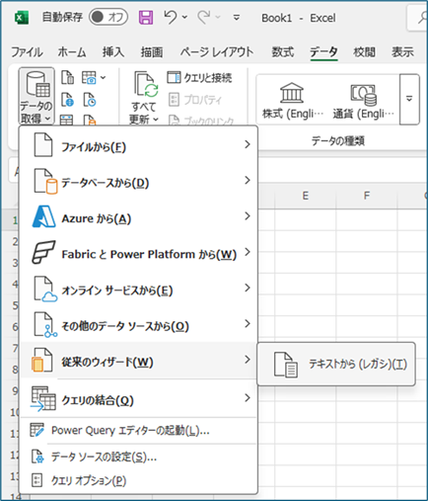Click the database cylinder icon beside データベースから
Screen dimensions: 428x501
[45, 181]
